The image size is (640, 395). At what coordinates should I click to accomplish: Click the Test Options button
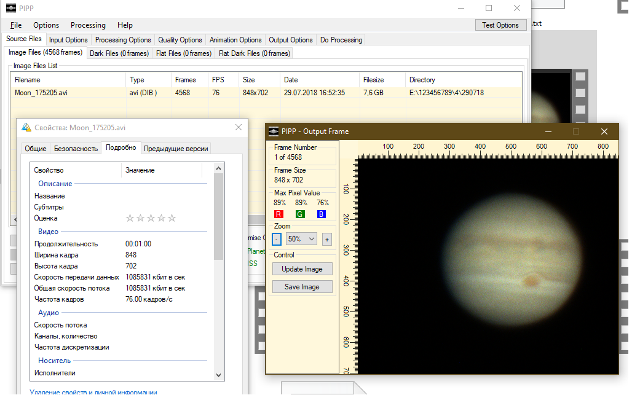pyautogui.click(x=500, y=25)
